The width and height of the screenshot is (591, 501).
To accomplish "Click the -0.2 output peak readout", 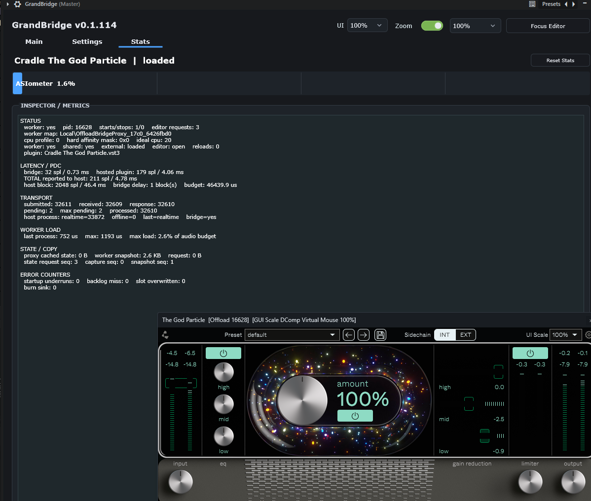I will pyautogui.click(x=565, y=354).
